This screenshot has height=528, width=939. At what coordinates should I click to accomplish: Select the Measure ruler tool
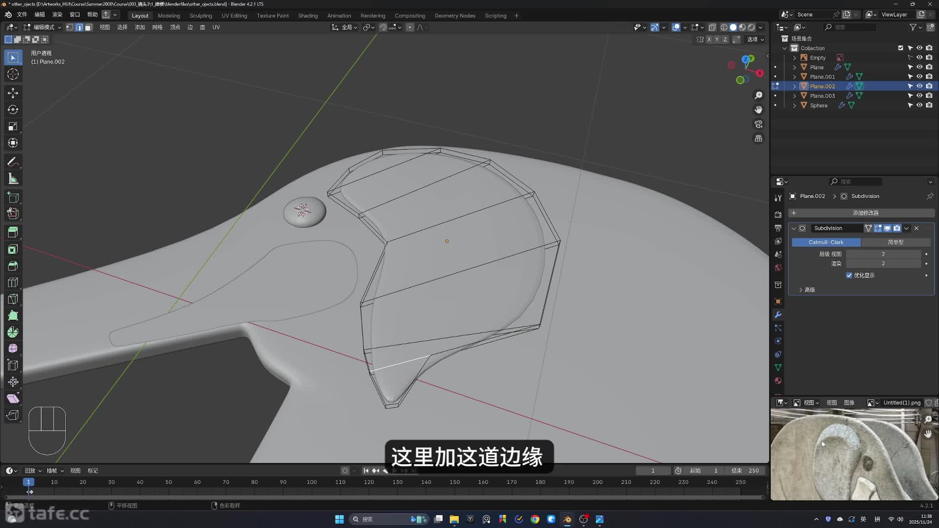(x=13, y=179)
